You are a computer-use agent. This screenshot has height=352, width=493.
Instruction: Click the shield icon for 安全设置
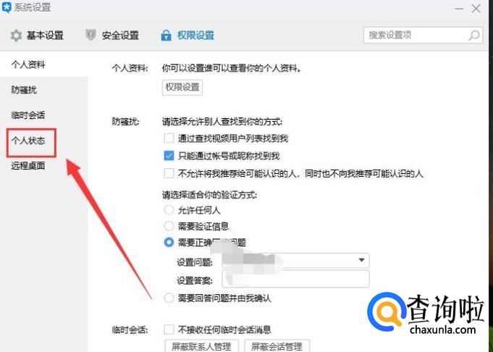click(90, 35)
